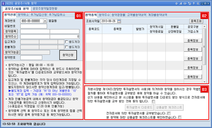The height and width of the screenshot is (128, 212).
Task: Click the scroll down arrow of the stock table
Action: tap(204, 82)
